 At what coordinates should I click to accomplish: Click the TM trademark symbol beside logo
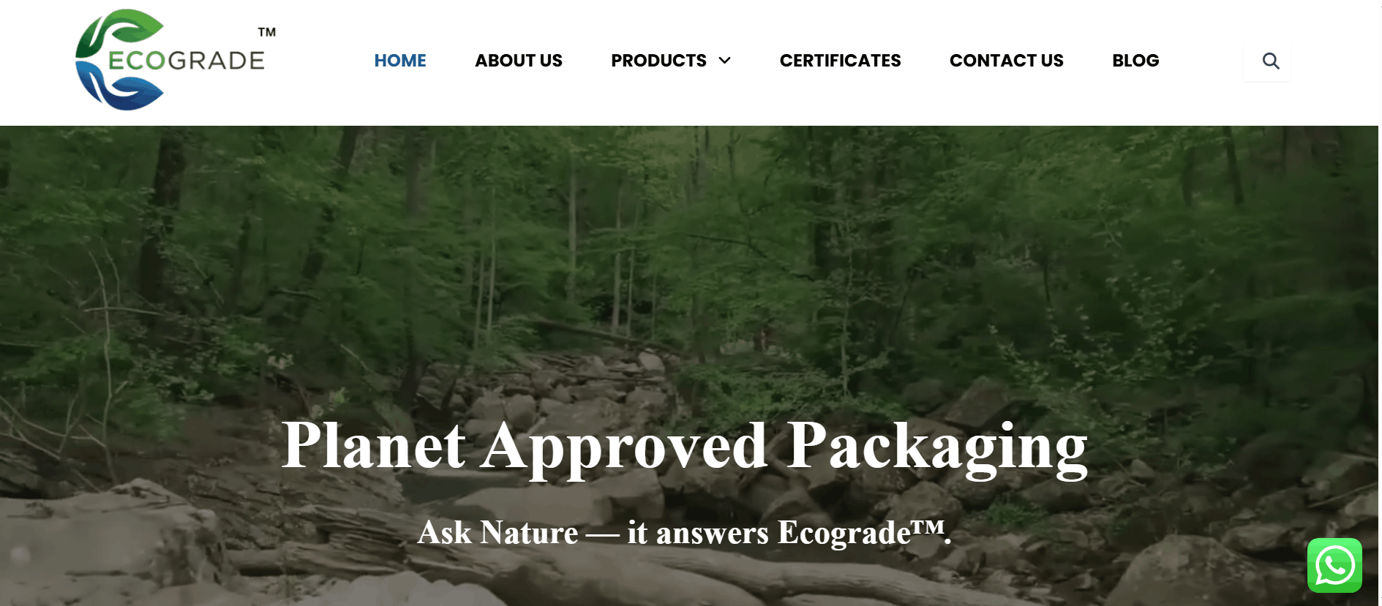coord(267,32)
